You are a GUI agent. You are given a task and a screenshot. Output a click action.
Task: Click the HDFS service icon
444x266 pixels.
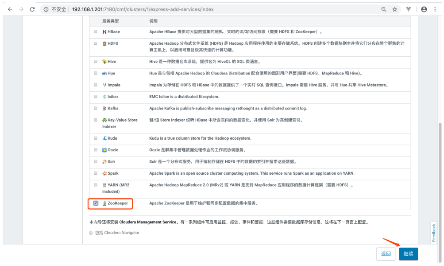104,43
